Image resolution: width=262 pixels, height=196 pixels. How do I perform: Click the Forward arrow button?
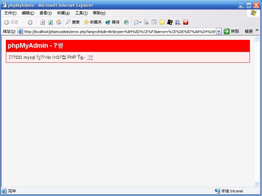point(30,22)
